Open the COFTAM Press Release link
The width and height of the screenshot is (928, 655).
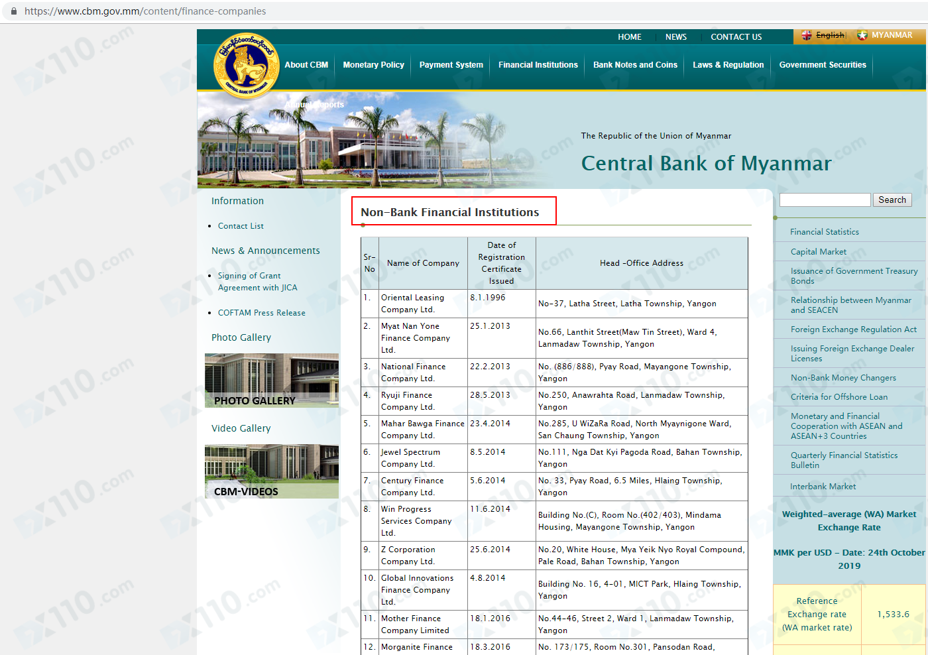click(x=261, y=313)
